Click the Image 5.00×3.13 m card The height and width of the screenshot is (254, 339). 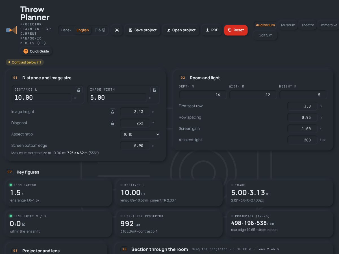280,193
